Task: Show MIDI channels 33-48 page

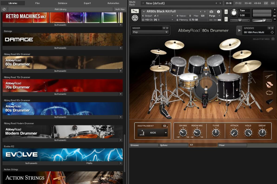Action: (x=248, y=3)
